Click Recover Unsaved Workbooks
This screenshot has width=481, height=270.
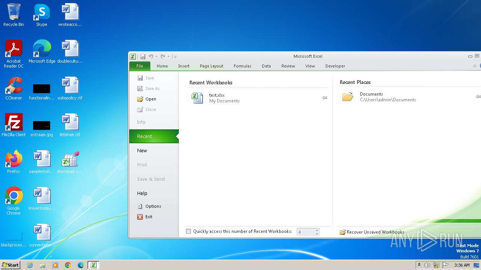click(372, 232)
